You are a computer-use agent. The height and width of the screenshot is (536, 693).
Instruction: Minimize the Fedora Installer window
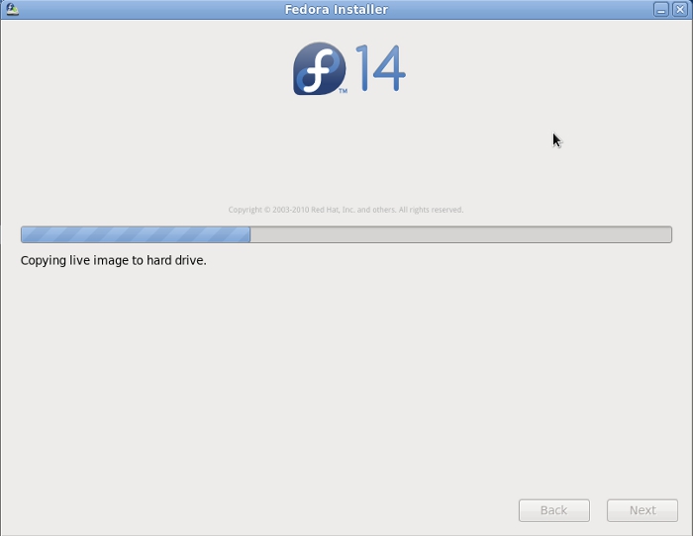[661, 9]
